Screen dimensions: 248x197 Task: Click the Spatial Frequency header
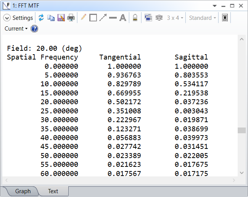click(x=43, y=57)
